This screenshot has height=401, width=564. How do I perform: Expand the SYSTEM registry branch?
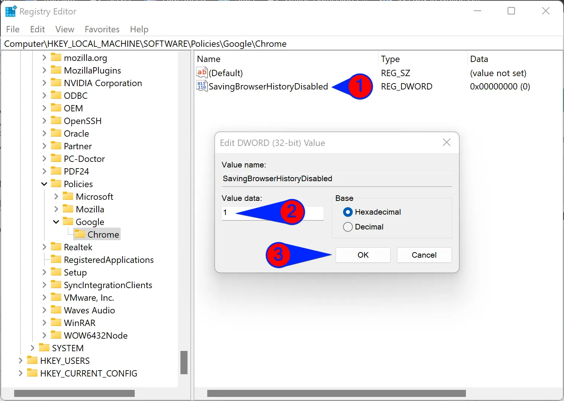(32, 348)
